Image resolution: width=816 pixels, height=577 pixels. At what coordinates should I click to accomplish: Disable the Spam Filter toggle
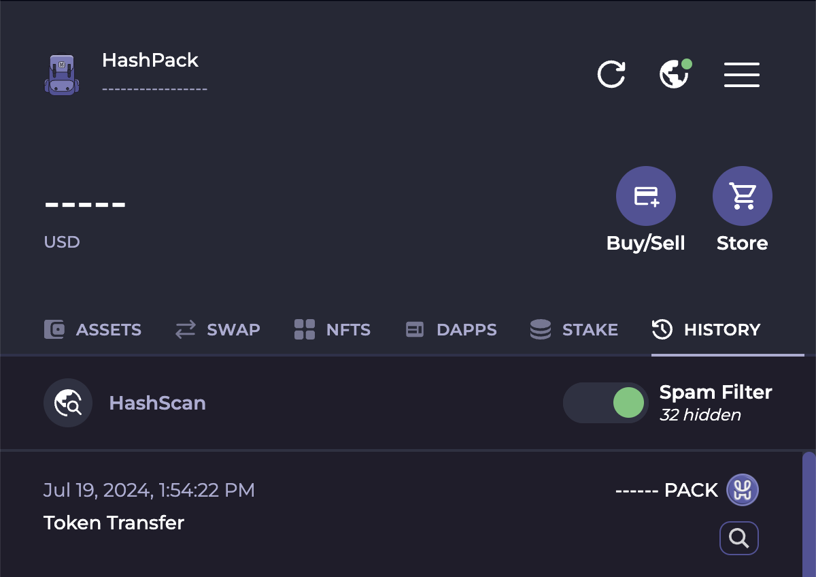pyautogui.click(x=605, y=402)
